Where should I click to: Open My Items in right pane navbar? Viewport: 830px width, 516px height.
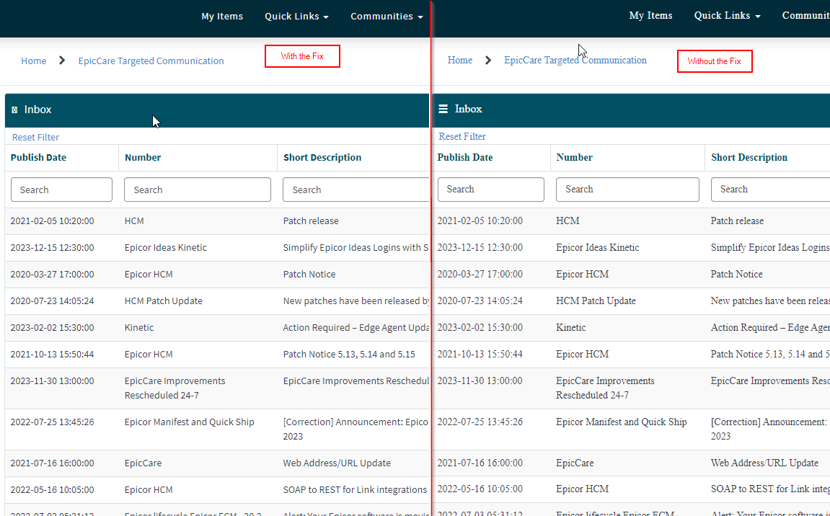point(650,15)
